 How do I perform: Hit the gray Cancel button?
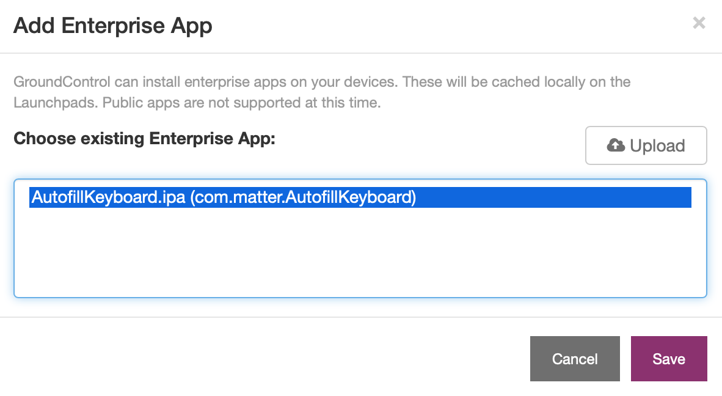tap(575, 359)
